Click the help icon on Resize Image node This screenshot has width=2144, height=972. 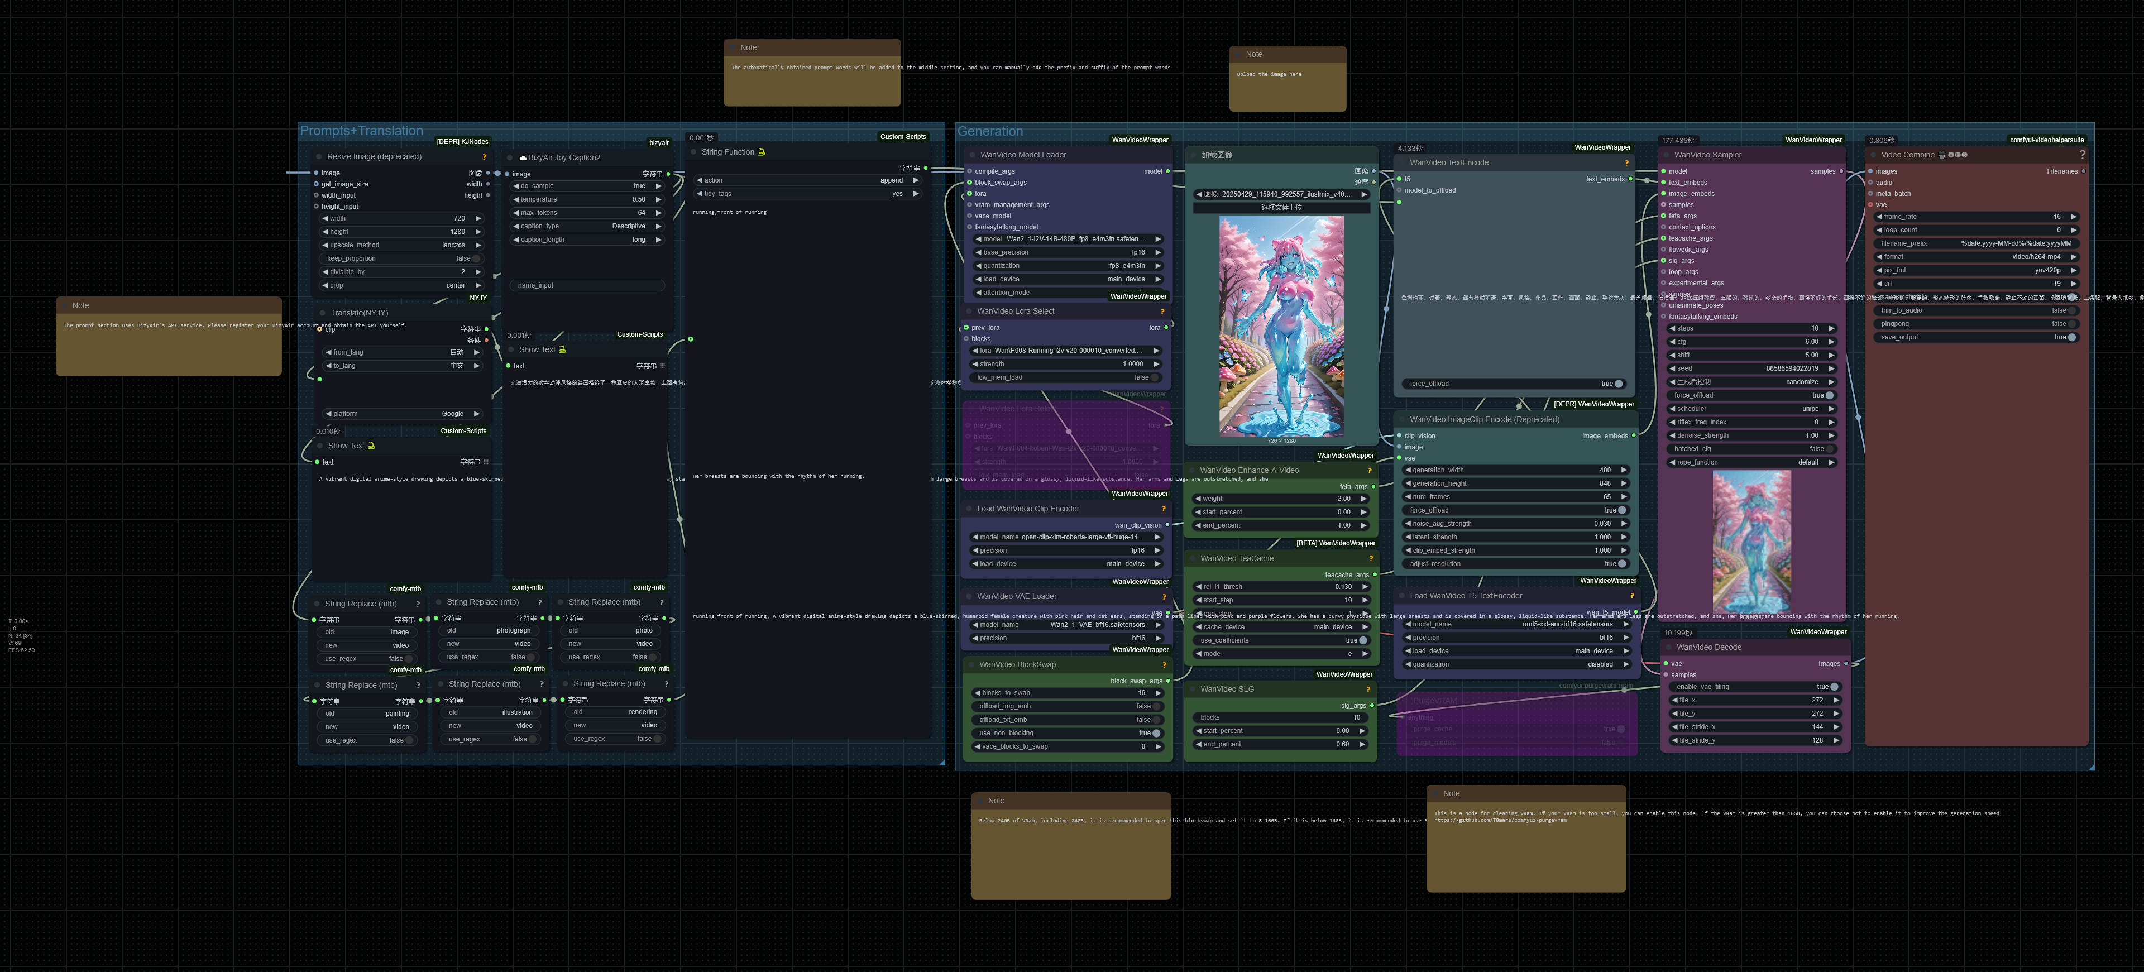tap(485, 156)
